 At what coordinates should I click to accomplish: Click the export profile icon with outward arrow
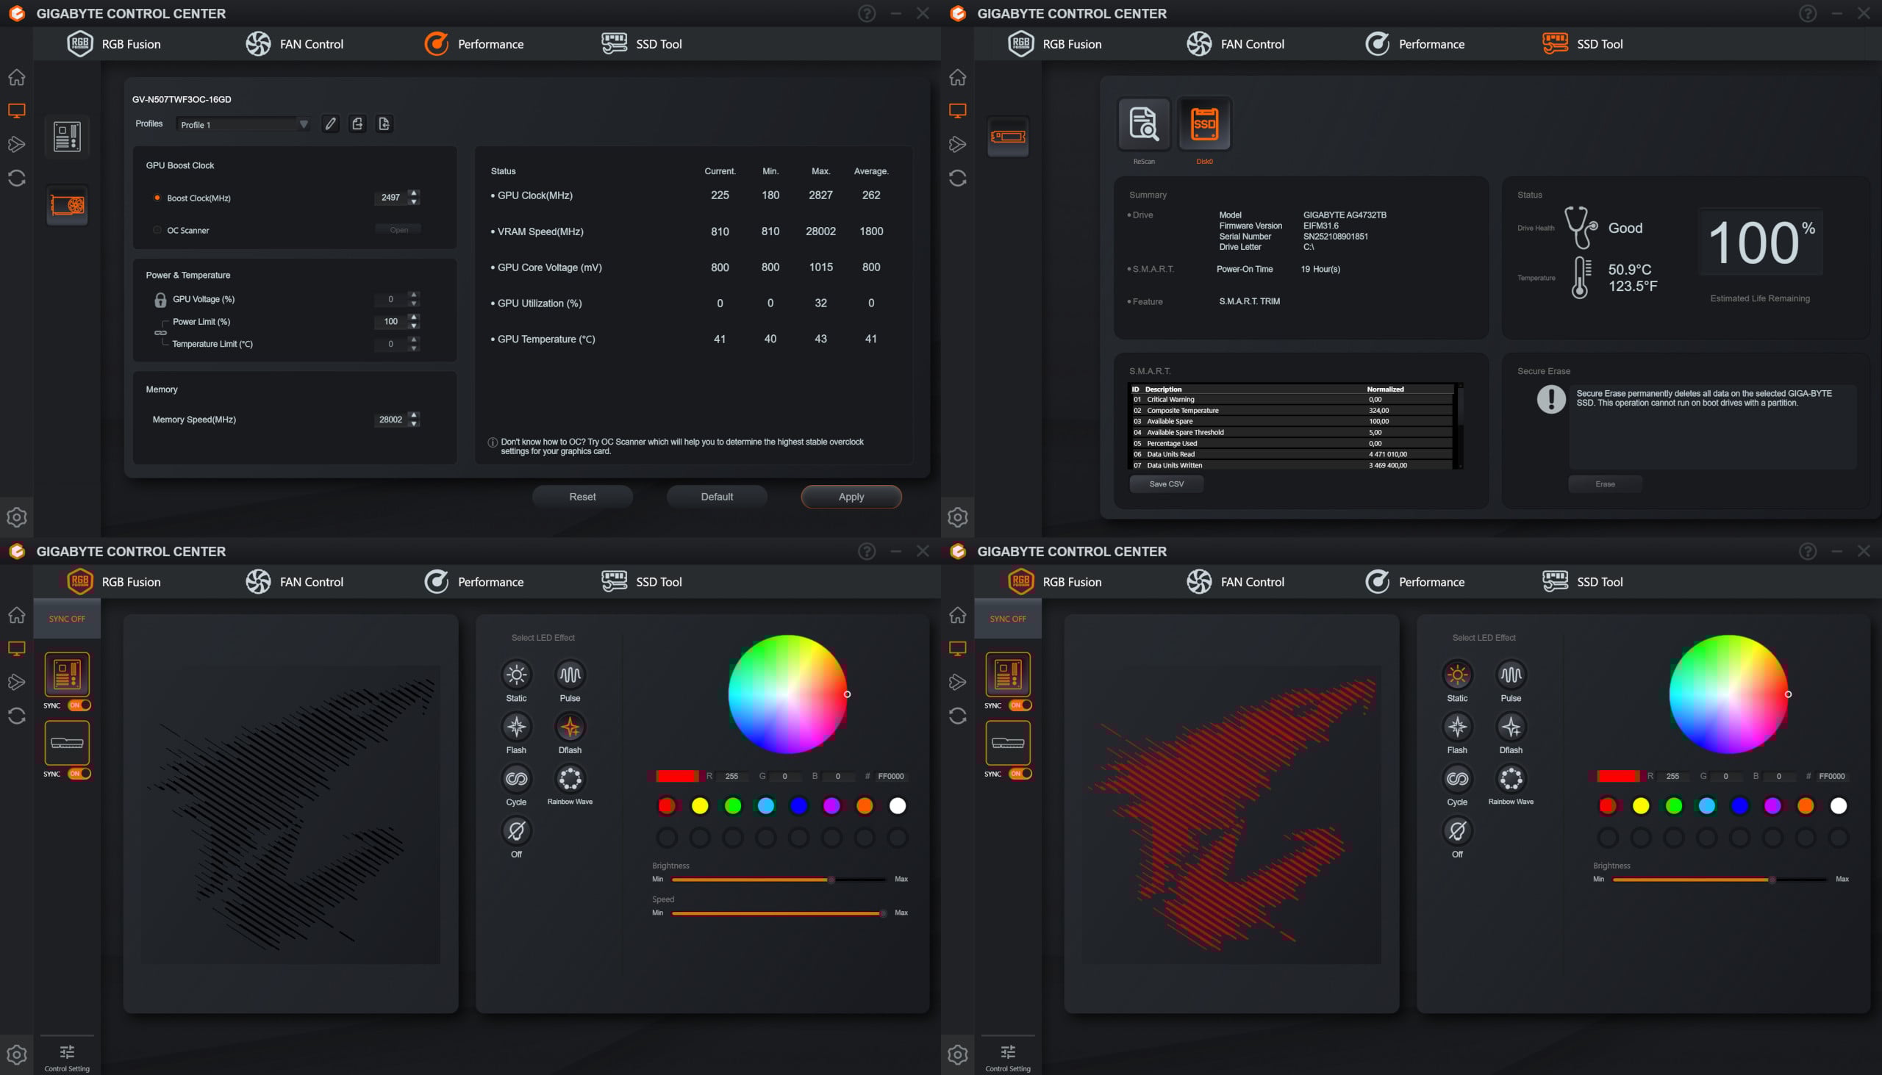(x=357, y=124)
